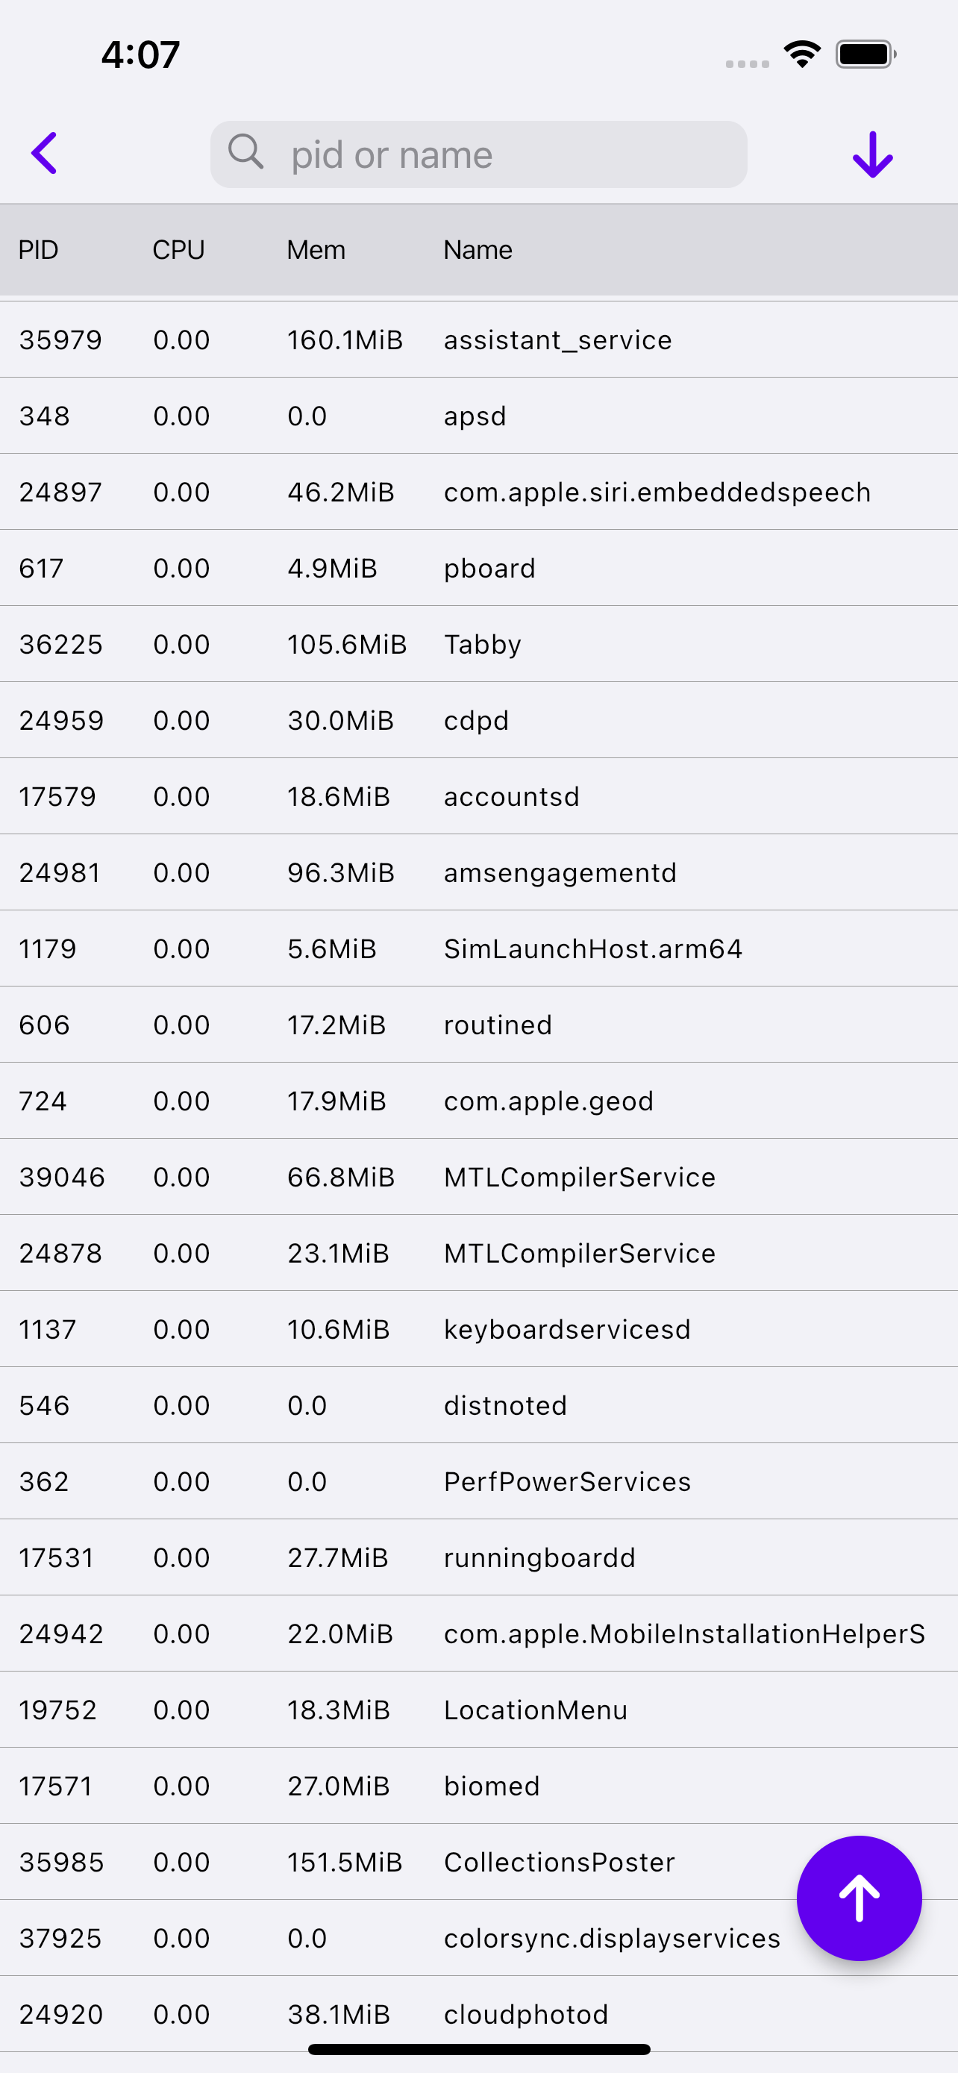Open the SimLaunchHost.arm64 process
This screenshot has height=2073, width=958.
point(478,948)
